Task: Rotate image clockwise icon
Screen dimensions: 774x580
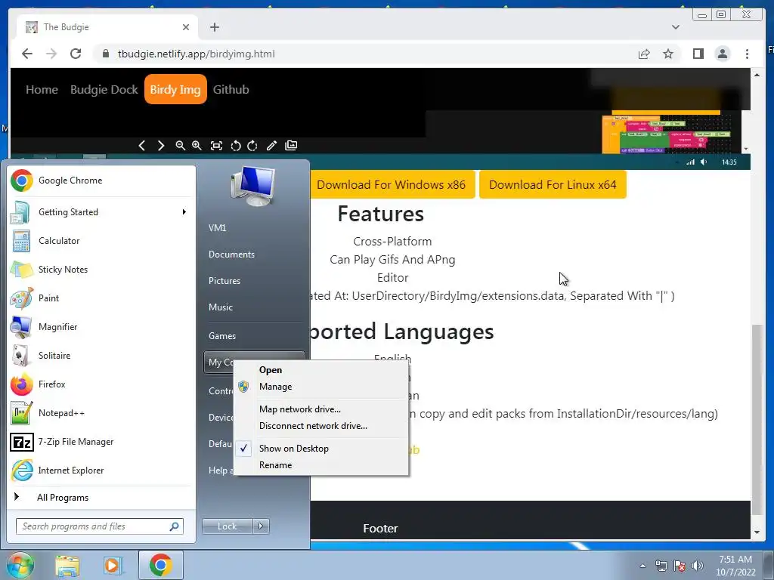Action: coord(252,146)
